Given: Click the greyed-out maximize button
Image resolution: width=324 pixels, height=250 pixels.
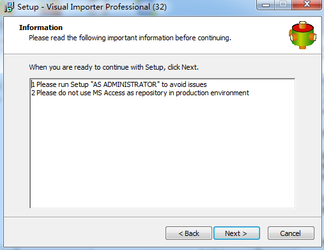Looking at the screenshot, I should tap(283, 4).
